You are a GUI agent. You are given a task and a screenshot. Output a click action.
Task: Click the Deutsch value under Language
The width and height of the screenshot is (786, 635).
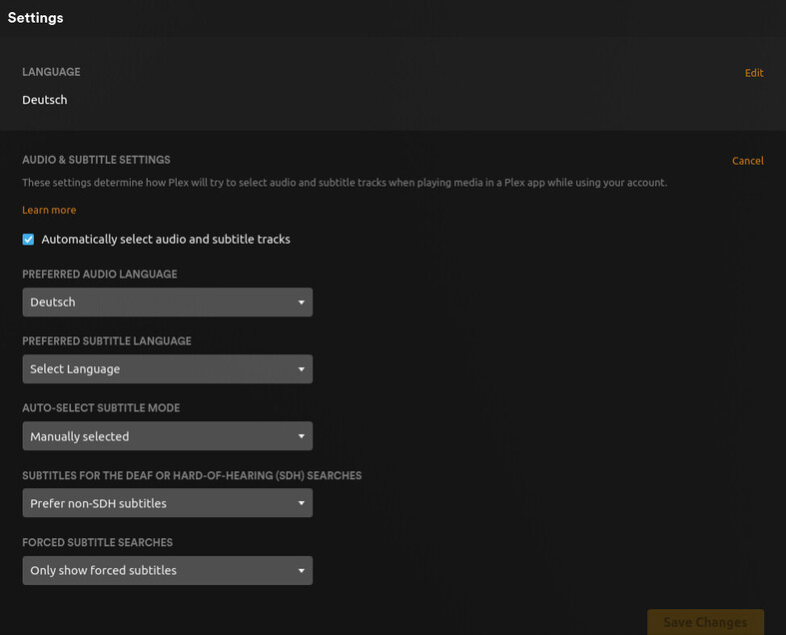coord(45,100)
